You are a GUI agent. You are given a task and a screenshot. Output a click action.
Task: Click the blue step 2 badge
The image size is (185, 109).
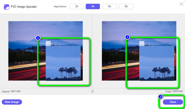tap(127, 37)
